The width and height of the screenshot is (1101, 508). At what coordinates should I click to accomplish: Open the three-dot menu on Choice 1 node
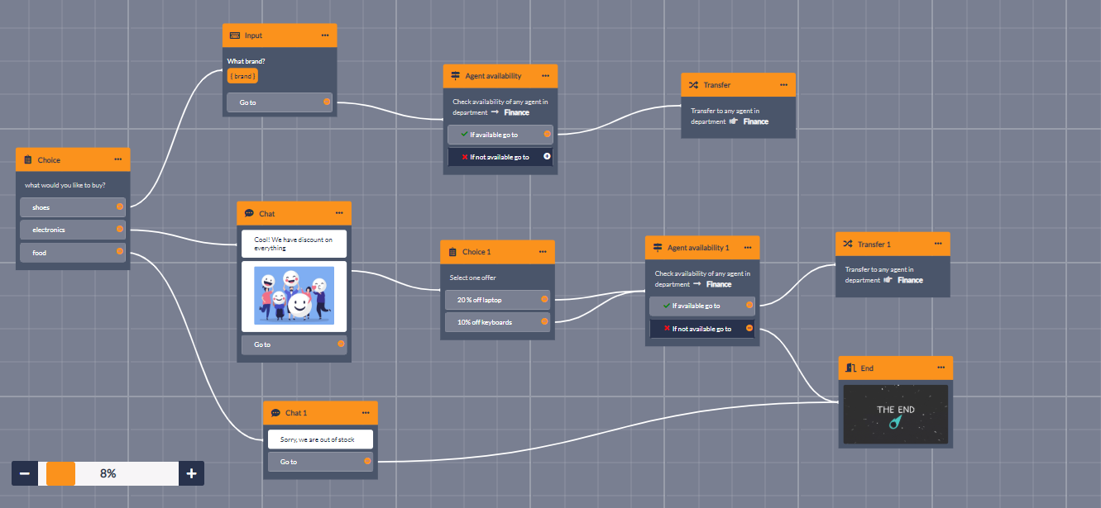click(x=543, y=252)
